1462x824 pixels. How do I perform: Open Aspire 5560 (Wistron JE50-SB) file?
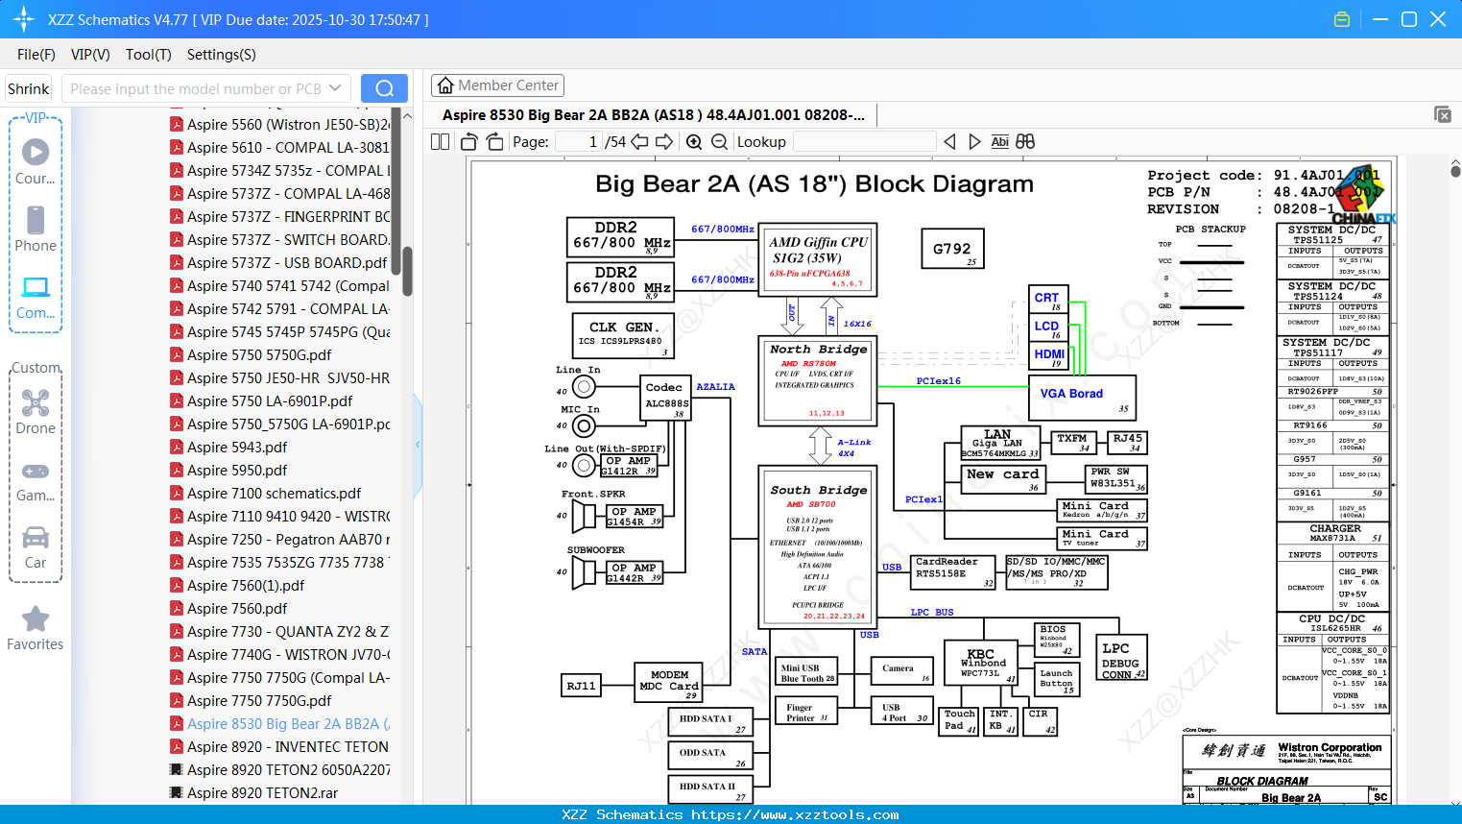click(288, 124)
